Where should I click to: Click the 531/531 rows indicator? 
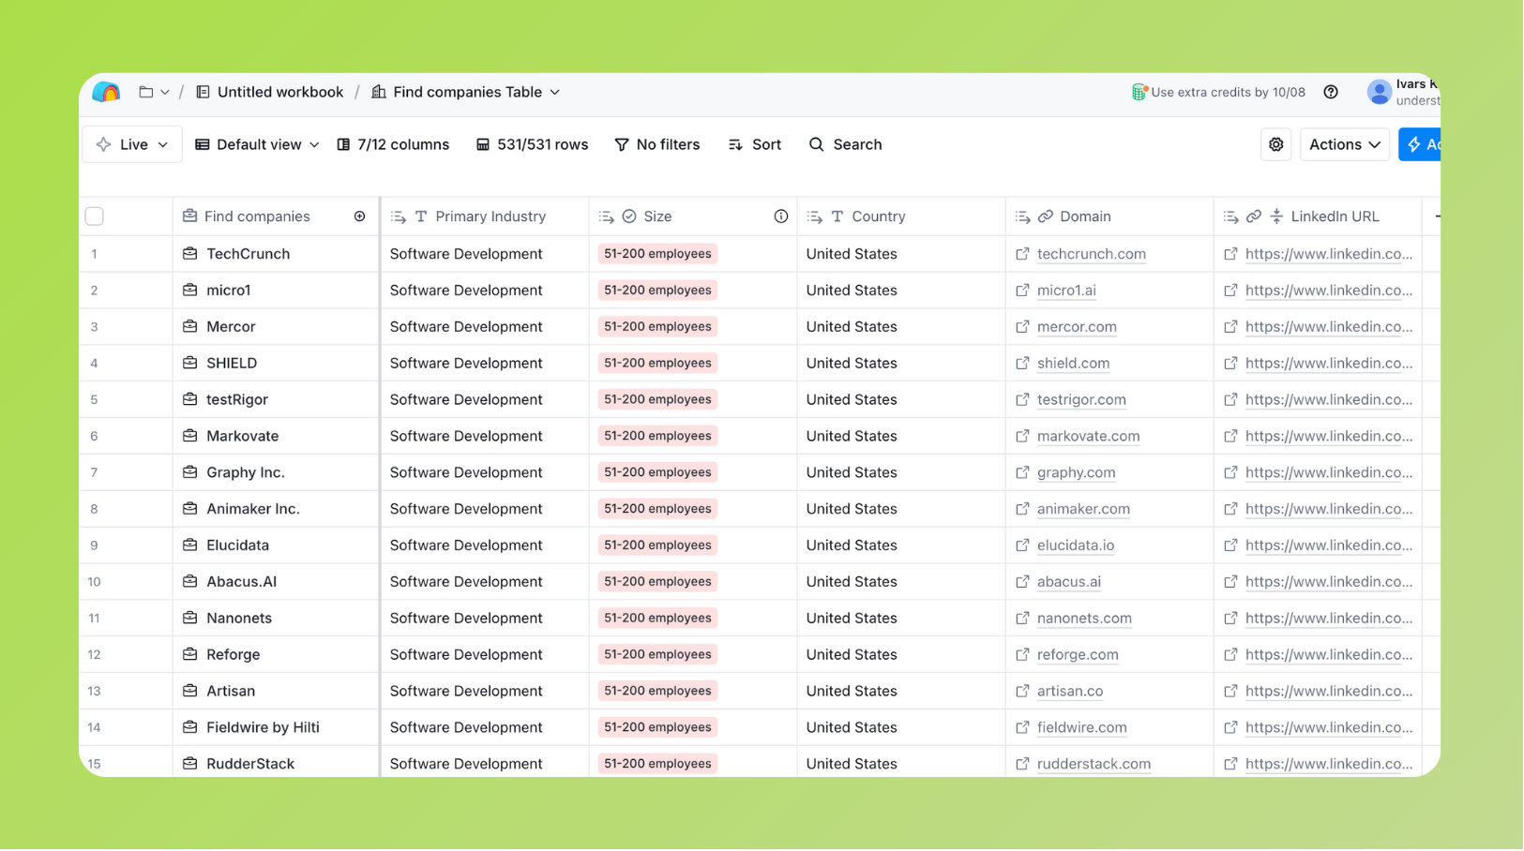click(x=532, y=144)
